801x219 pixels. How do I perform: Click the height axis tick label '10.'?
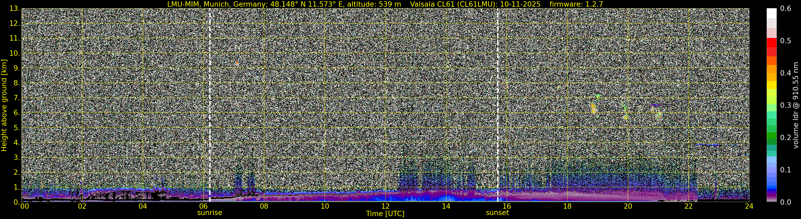pyautogui.click(x=15, y=53)
